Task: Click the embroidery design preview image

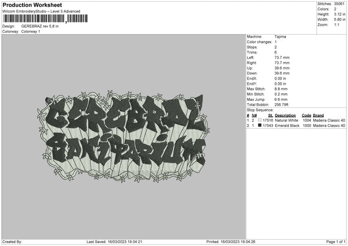Action: (124, 137)
